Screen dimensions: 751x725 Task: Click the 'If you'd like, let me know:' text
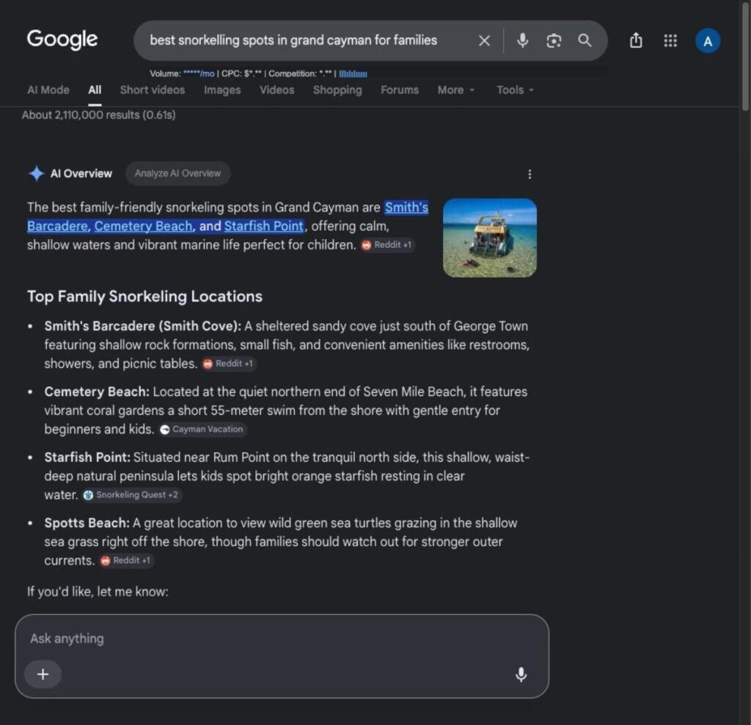(98, 592)
